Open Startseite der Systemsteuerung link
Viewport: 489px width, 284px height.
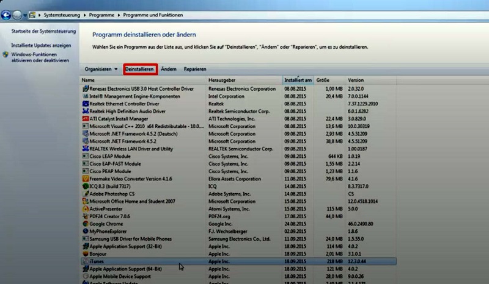click(43, 32)
